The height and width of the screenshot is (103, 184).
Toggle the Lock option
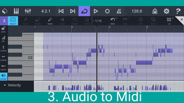(3, 29)
